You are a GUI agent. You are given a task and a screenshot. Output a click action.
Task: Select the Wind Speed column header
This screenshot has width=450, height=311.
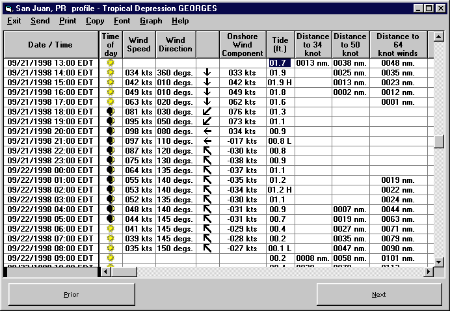pos(139,45)
